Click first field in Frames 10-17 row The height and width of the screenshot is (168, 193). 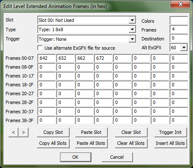[x=47, y=76]
